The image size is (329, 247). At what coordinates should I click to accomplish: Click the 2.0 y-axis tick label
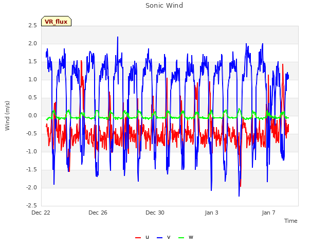33,43
